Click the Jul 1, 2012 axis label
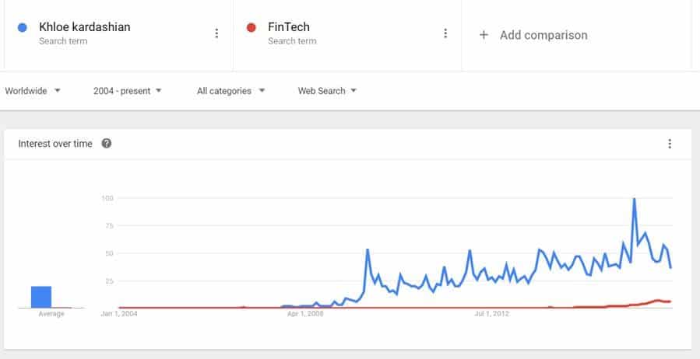Viewport: 700px width, 359px height. pyautogui.click(x=491, y=314)
